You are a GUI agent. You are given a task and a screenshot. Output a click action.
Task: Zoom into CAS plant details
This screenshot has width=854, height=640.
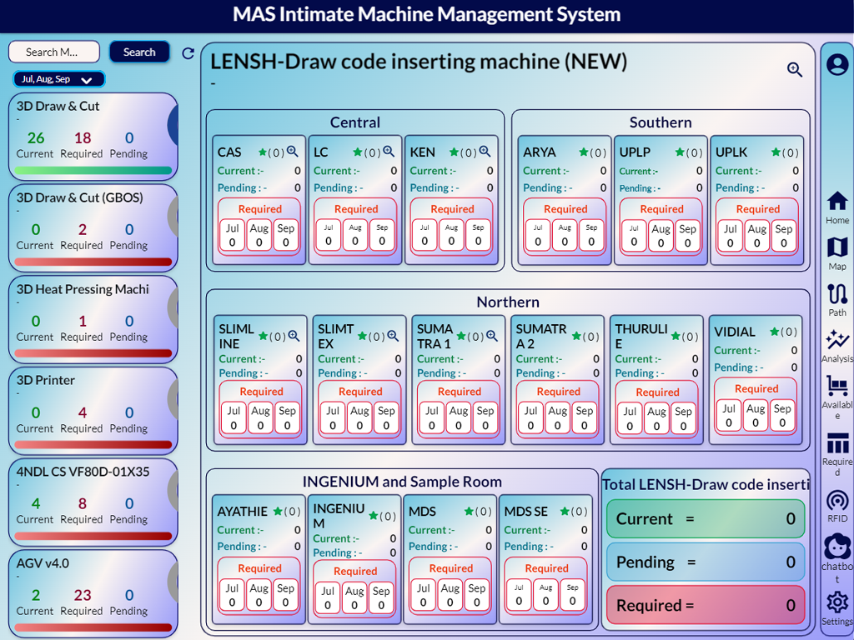click(x=293, y=152)
